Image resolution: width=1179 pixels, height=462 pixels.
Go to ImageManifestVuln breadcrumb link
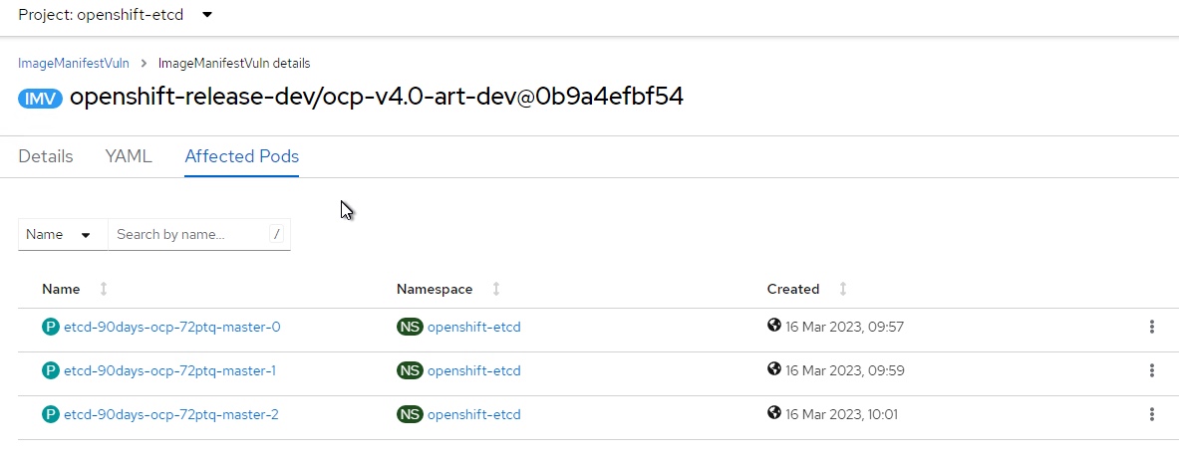(x=74, y=63)
